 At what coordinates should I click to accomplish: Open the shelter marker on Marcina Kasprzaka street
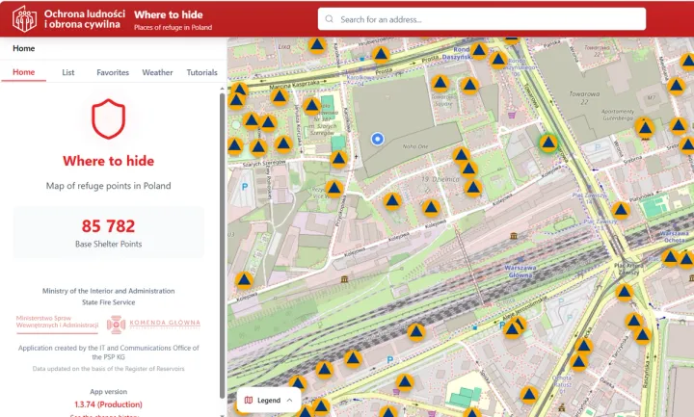coord(280,96)
